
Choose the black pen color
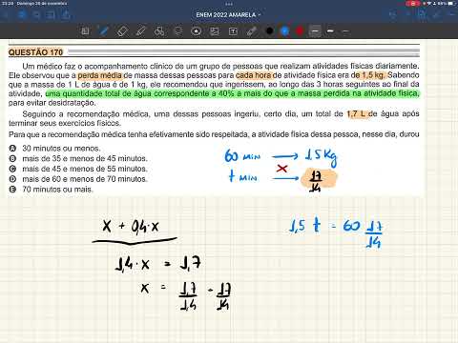(270, 31)
